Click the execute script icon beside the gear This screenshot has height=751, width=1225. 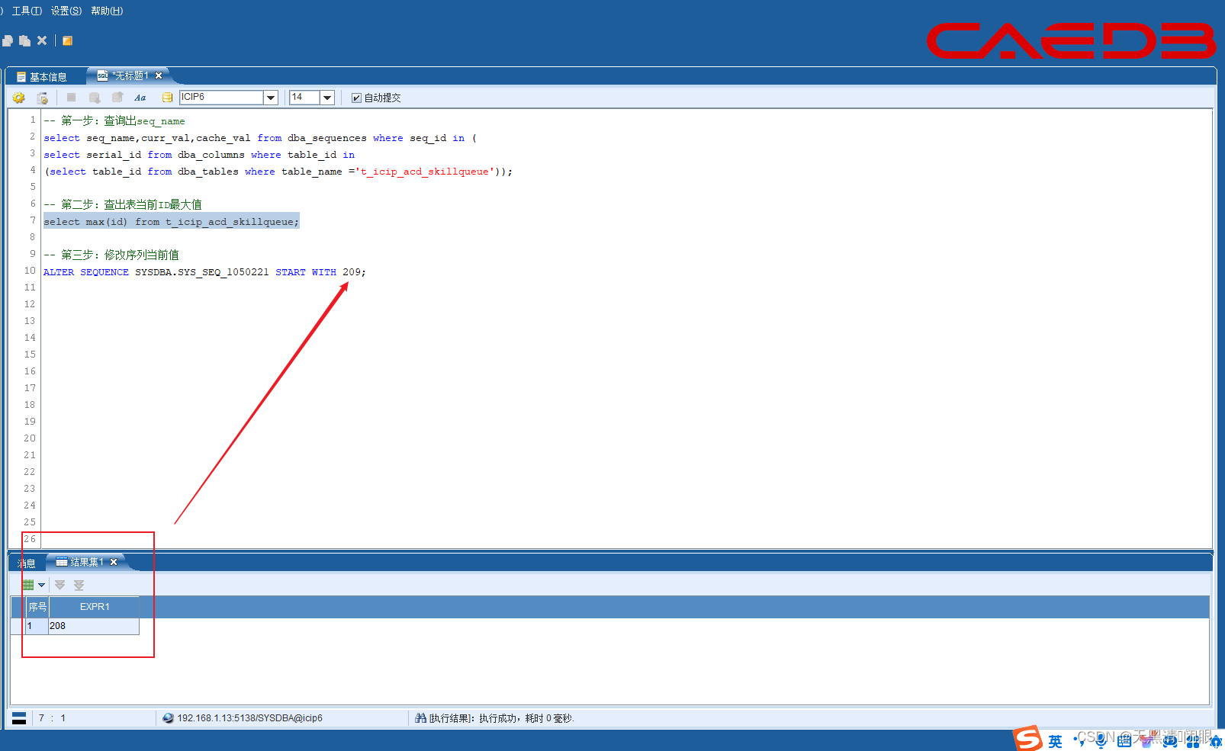[43, 98]
